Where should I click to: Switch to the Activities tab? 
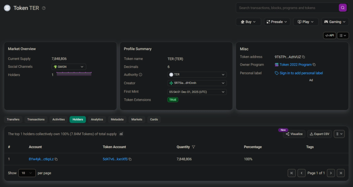[x=58, y=119]
